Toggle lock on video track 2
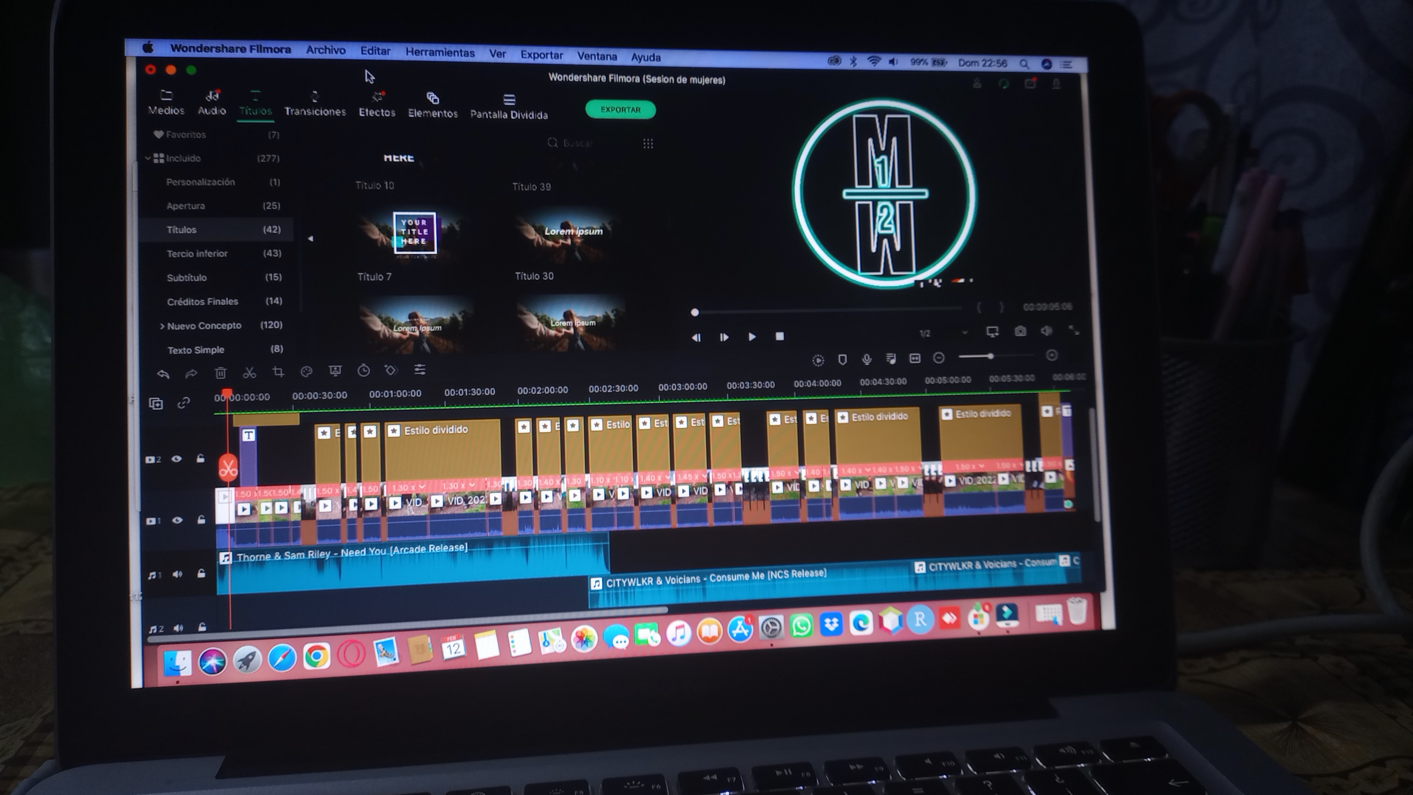The width and height of the screenshot is (1413, 795). [201, 458]
